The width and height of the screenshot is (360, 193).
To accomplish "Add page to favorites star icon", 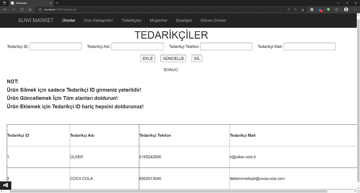I will [302, 9].
